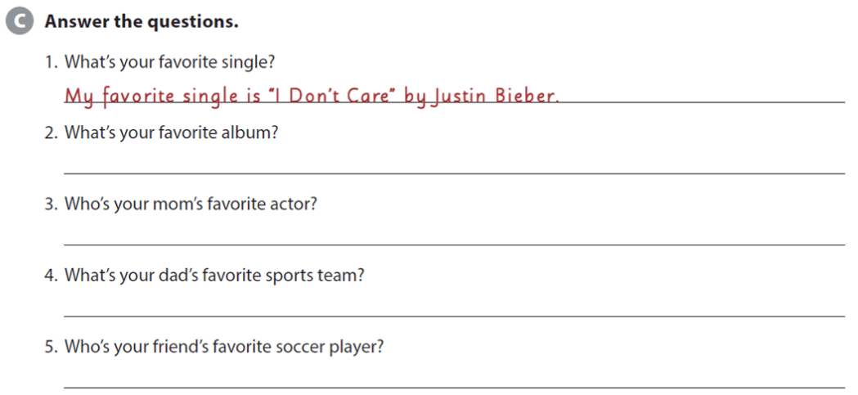Click the number "1." list marker
The height and width of the screenshot is (395, 858).
coord(51,61)
